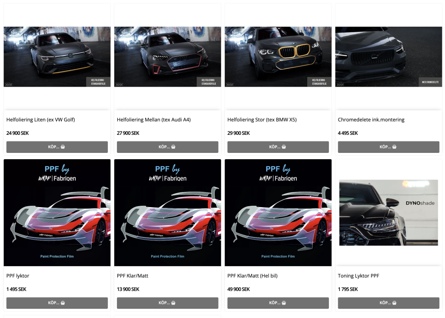Open PPF Klar/Matt product title link
Image resolution: width=445 pixels, height=318 pixels.
pyautogui.click(x=133, y=276)
